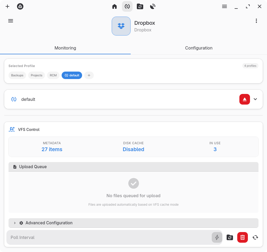Click the plus icon to add remote
Viewport: 267px width, 252px height.
[7, 7]
